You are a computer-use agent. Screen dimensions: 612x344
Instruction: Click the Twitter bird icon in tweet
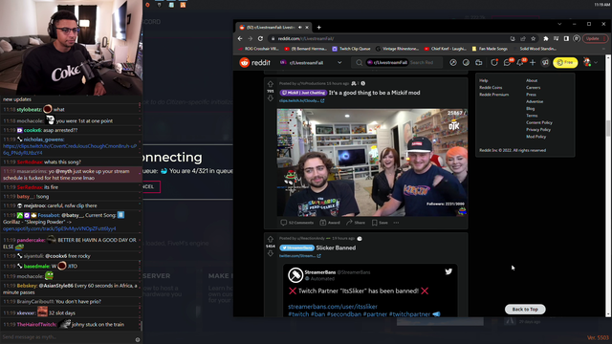point(448,271)
